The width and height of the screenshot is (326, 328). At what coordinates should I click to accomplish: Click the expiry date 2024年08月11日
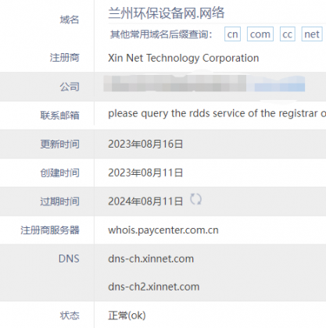click(x=145, y=201)
